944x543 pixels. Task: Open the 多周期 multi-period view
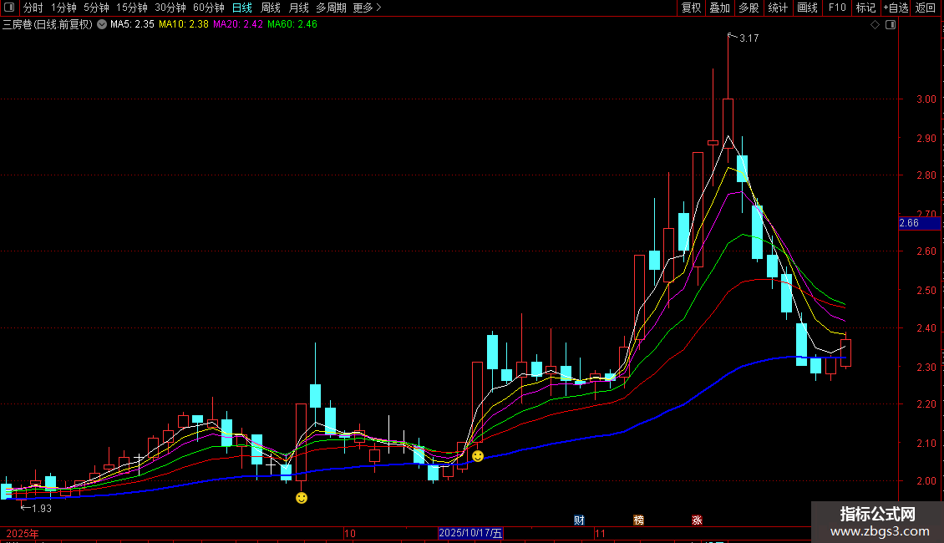point(331,8)
